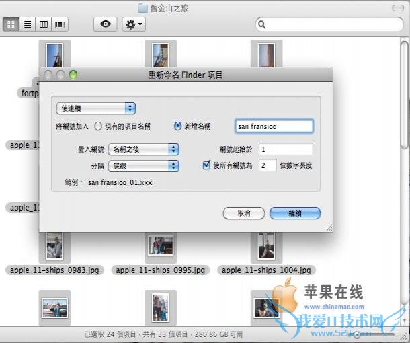The width and height of the screenshot is (410, 343).
Task: Select thumbnail of apple_11-ships_0983.jpg
Action: point(54,247)
